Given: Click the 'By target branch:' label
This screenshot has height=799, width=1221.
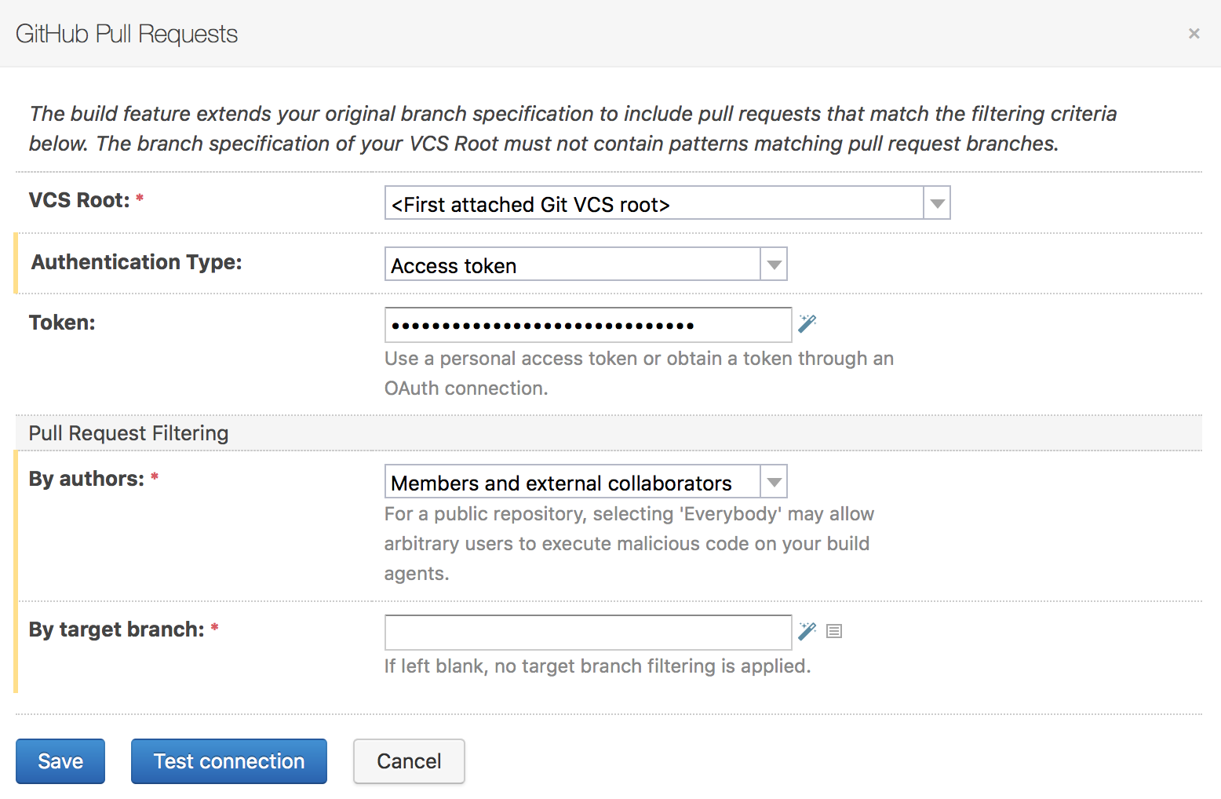Looking at the screenshot, I should 116,629.
